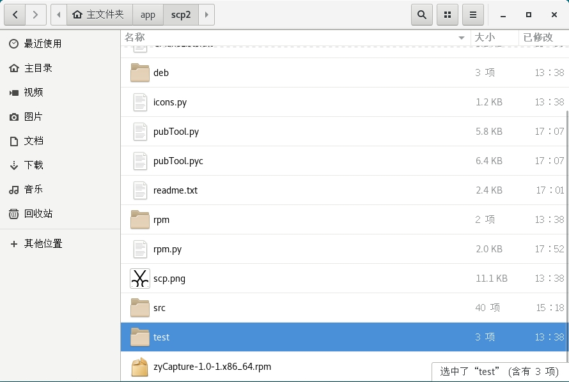Image resolution: width=569 pixels, height=382 pixels.
Task: Switch to grid icon view
Action: (x=448, y=15)
